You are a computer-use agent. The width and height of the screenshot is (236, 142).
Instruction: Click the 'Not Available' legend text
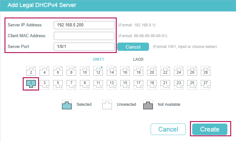click(169, 104)
